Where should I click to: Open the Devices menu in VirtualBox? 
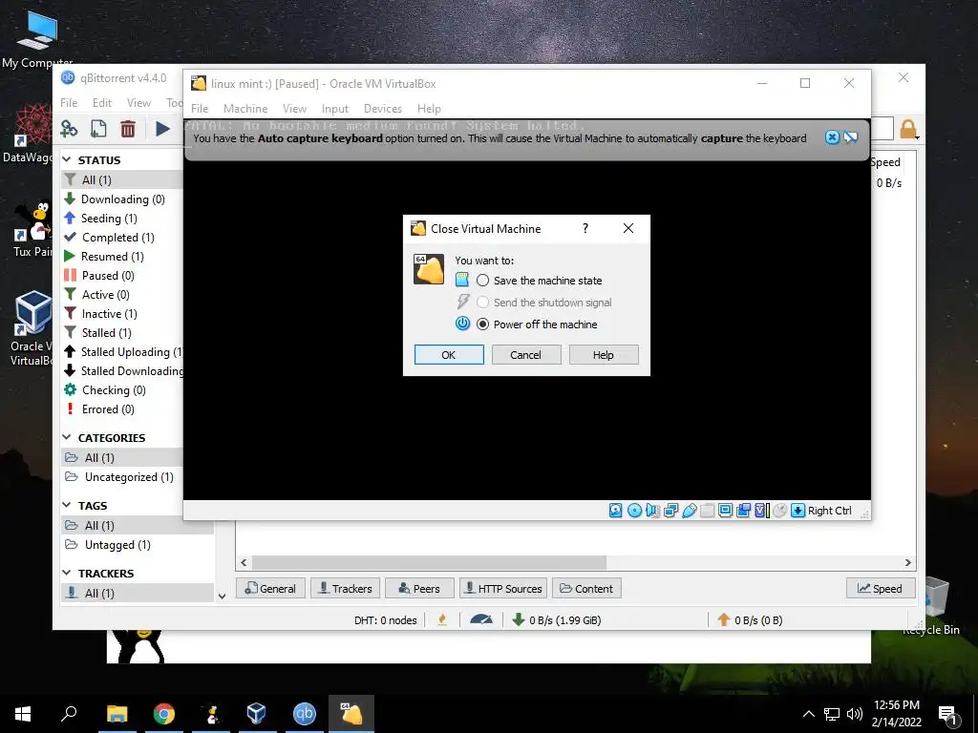382,109
